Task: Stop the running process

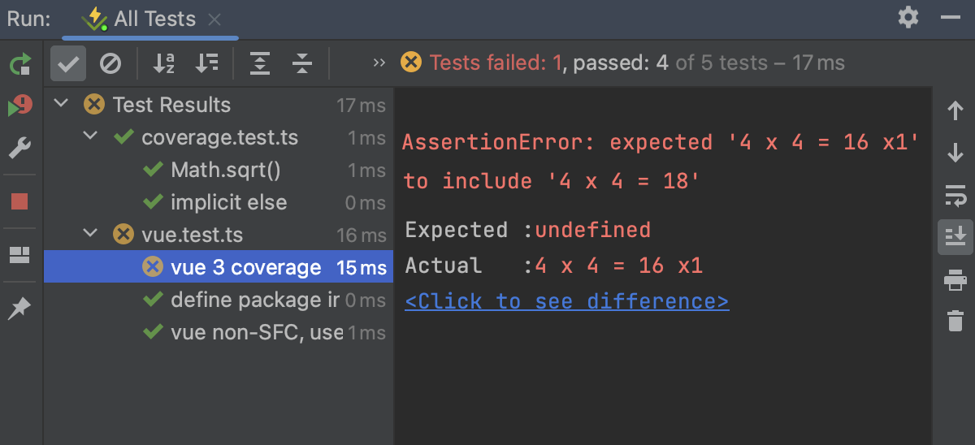Action: [20, 201]
